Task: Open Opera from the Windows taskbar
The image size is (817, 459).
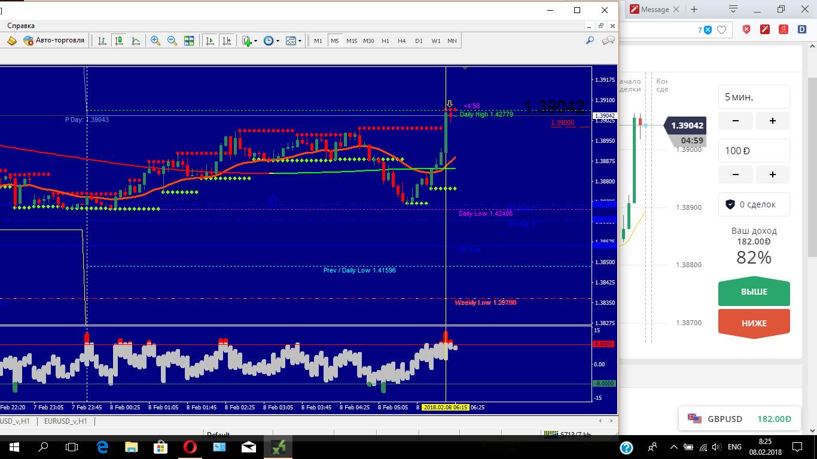Action: click(190, 447)
